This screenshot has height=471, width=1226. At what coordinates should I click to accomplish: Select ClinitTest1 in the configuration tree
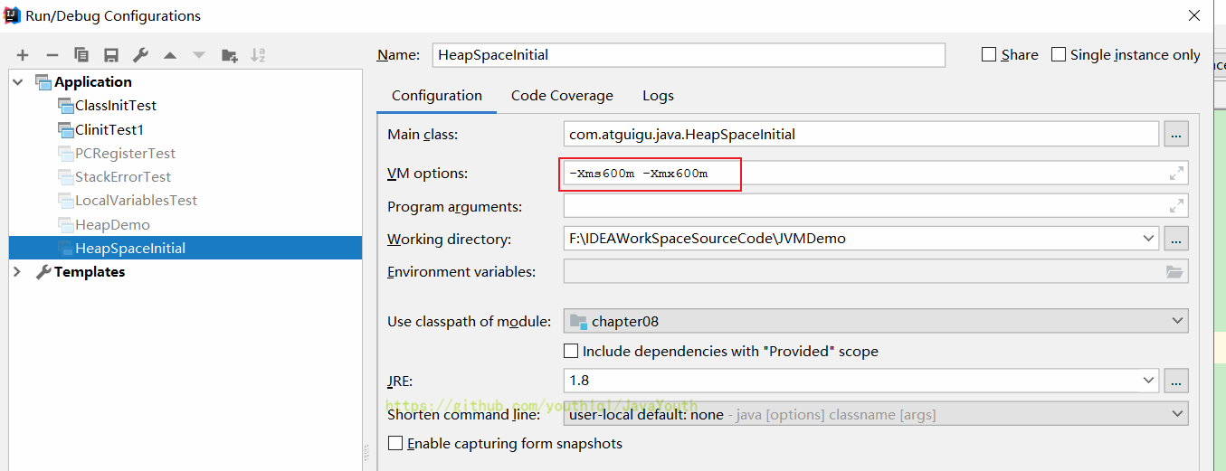[x=109, y=129]
